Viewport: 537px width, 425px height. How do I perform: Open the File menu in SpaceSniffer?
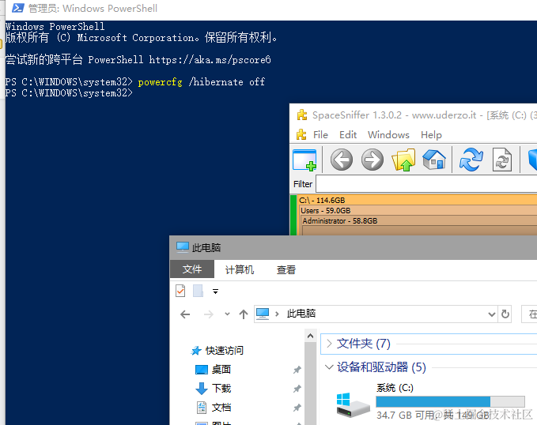coord(320,134)
